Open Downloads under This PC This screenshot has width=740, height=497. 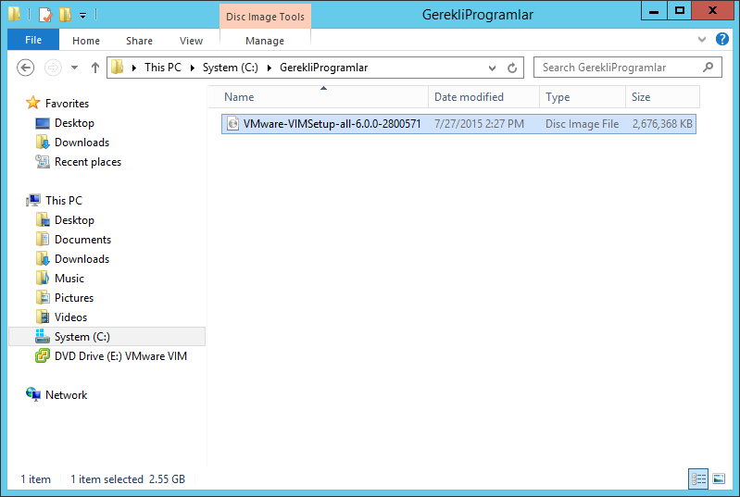(82, 259)
